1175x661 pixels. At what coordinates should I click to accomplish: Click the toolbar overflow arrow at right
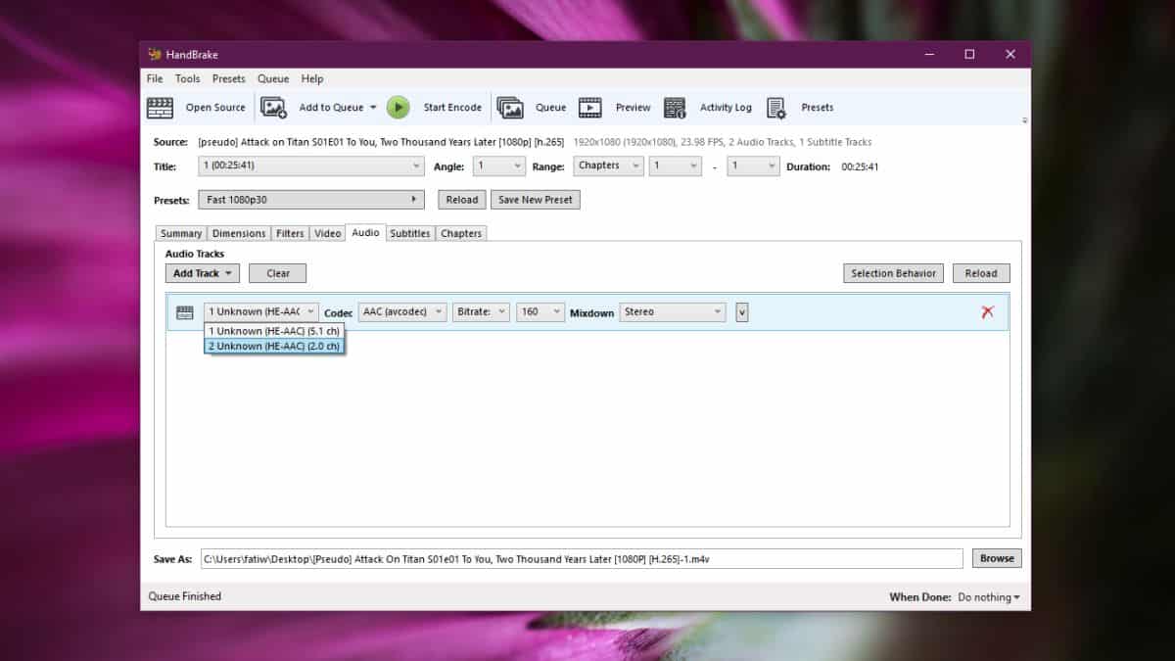pyautogui.click(x=1025, y=120)
